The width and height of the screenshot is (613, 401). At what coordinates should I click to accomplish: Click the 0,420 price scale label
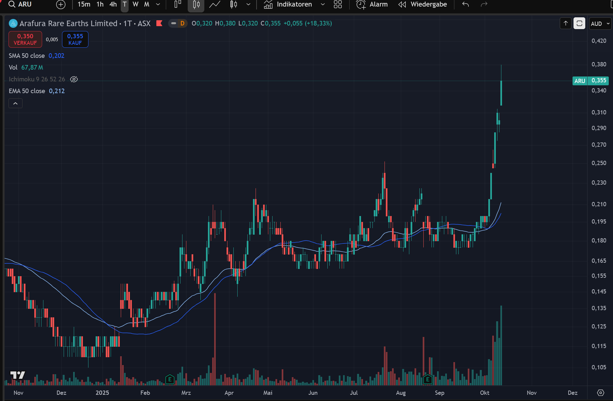click(599, 41)
